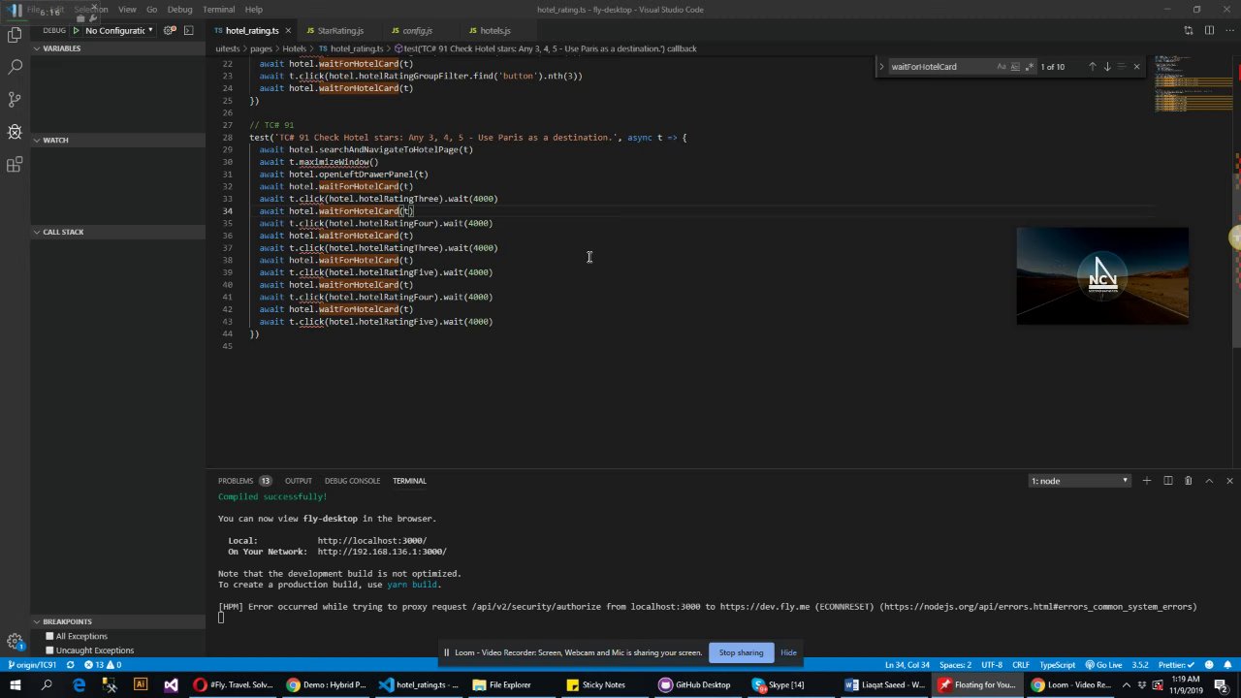
Task: Maximize the terminal panel size
Action: [1209, 481]
